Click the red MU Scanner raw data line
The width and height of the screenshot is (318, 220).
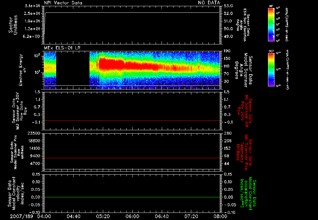tap(132, 120)
